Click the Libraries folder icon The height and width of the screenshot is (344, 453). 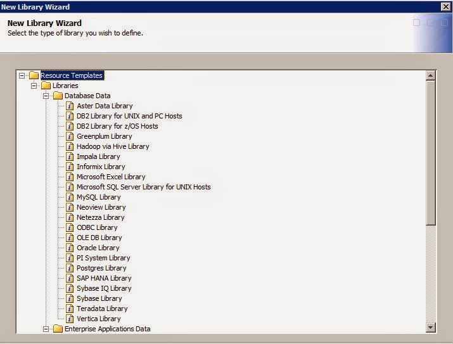pos(46,86)
